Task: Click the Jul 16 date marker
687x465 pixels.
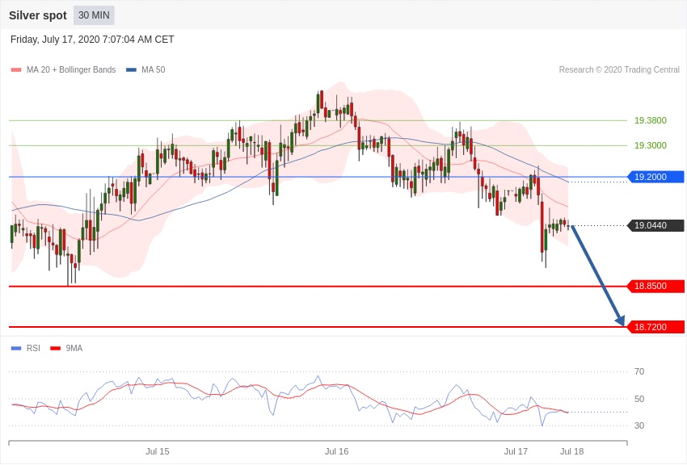Action: tap(336, 451)
